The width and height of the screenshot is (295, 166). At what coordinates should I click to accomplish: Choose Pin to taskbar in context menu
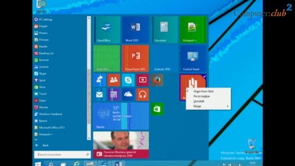[202, 96]
